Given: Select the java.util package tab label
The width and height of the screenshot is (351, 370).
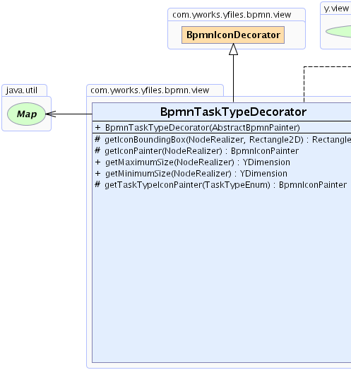Looking at the screenshot, I should tap(22, 90).
